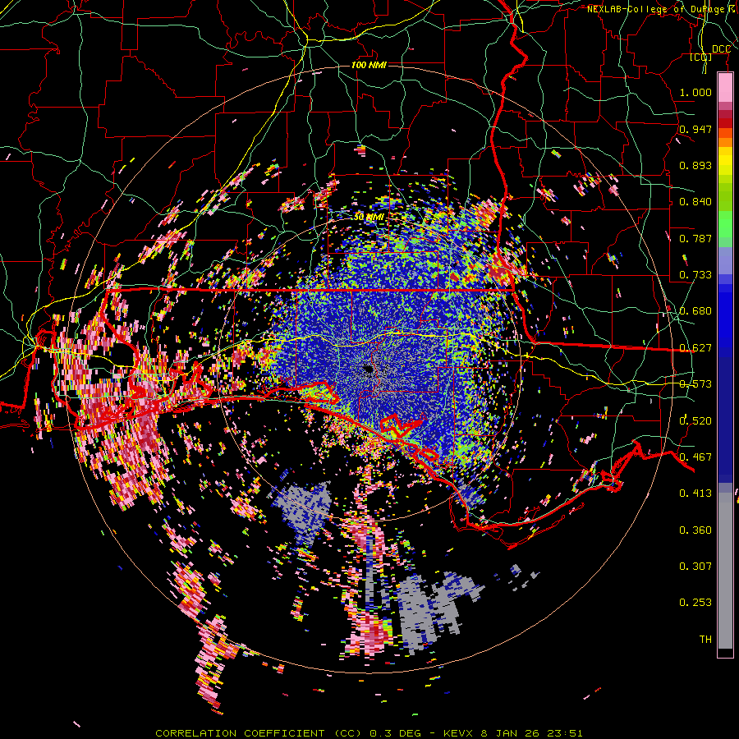Click the [CC] units label
Screen dimensions: 739x739
point(701,57)
